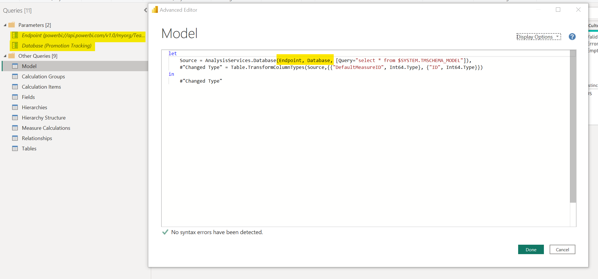Collapse the Parameters group triangle
The height and width of the screenshot is (279, 598).
click(x=5, y=25)
